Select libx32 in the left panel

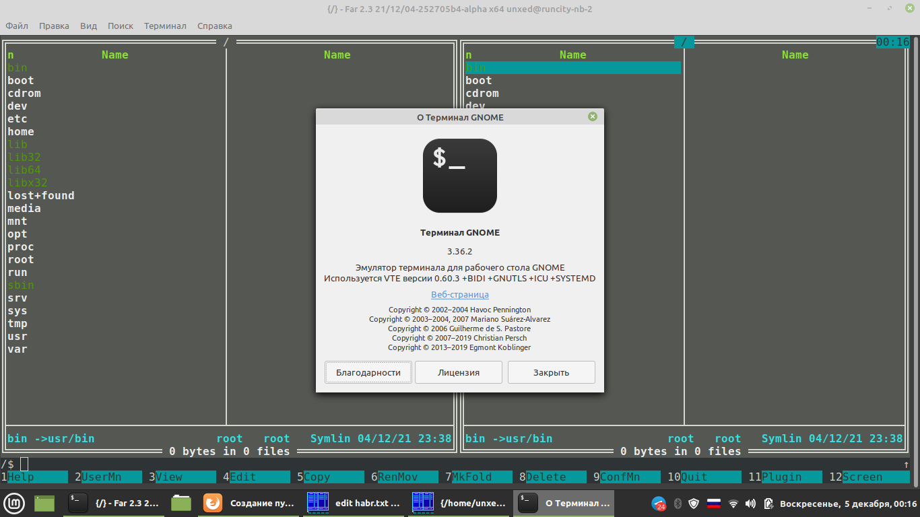pyautogui.click(x=28, y=182)
